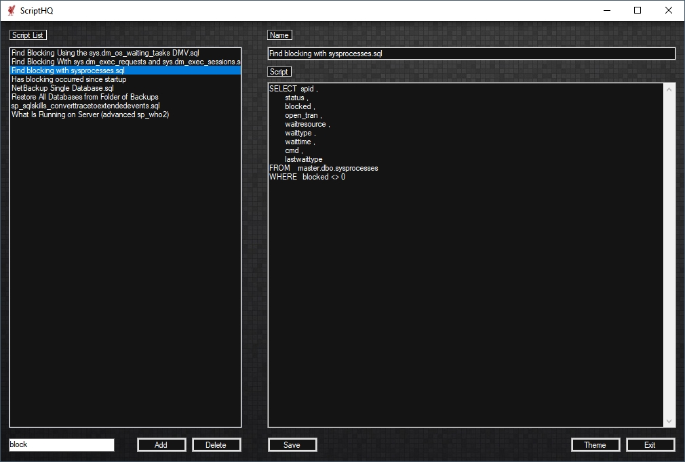
Task: Switch the Theme
Action: 595,445
